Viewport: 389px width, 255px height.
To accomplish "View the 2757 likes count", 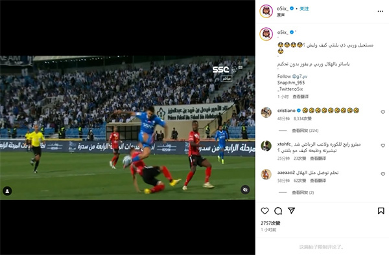I will [270, 223].
